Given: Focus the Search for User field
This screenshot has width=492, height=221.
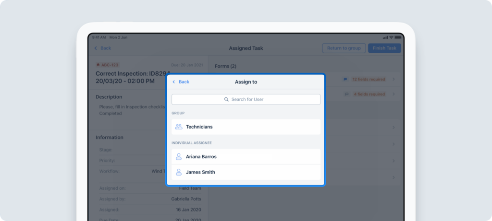Looking at the screenshot, I should pyautogui.click(x=246, y=100).
